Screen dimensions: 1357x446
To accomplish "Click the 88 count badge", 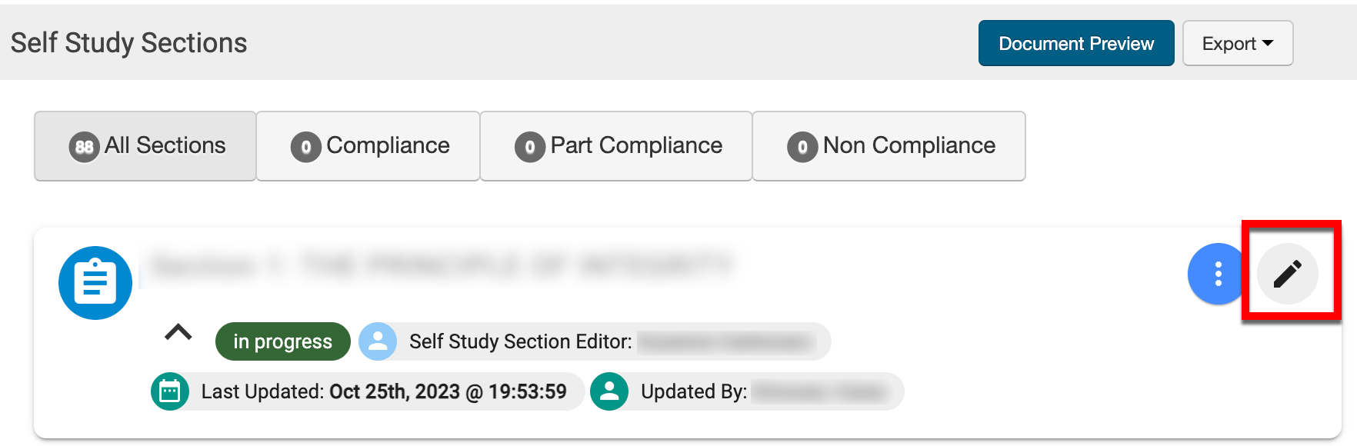I will coord(84,146).
